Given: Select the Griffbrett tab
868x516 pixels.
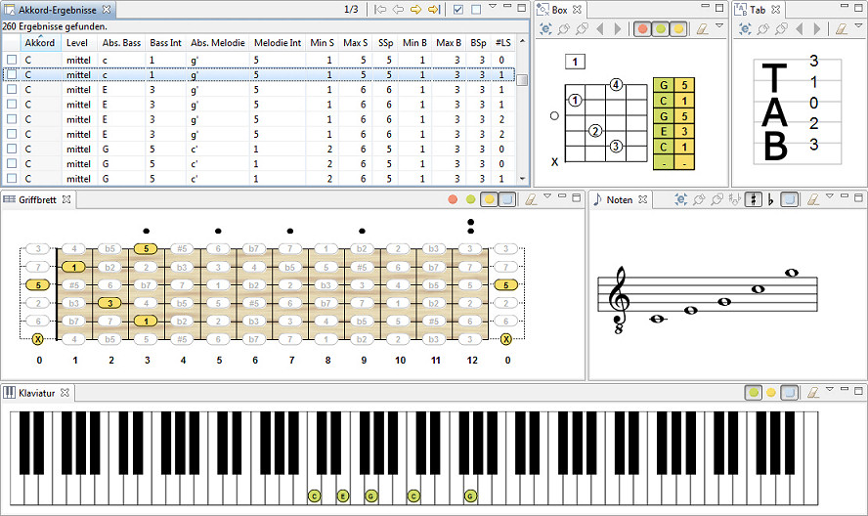Looking at the screenshot, I should pos(37,199).
